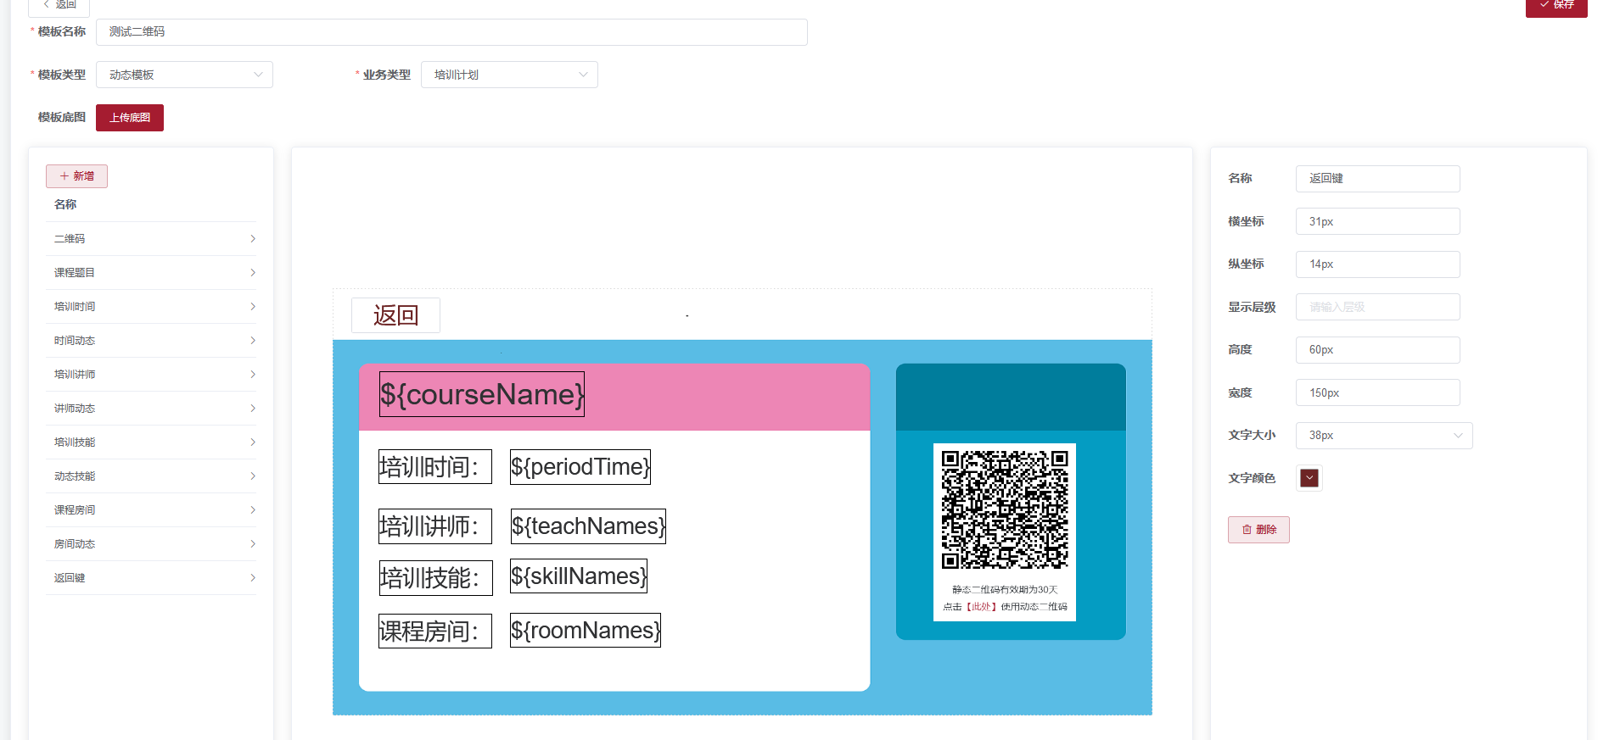
Task: Click the chevron arrow on the 动态技能 row
Action: click(x=253, y=476)
